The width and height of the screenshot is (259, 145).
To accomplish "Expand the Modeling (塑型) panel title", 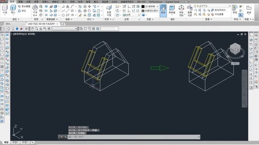I will [x=16, y=19].
